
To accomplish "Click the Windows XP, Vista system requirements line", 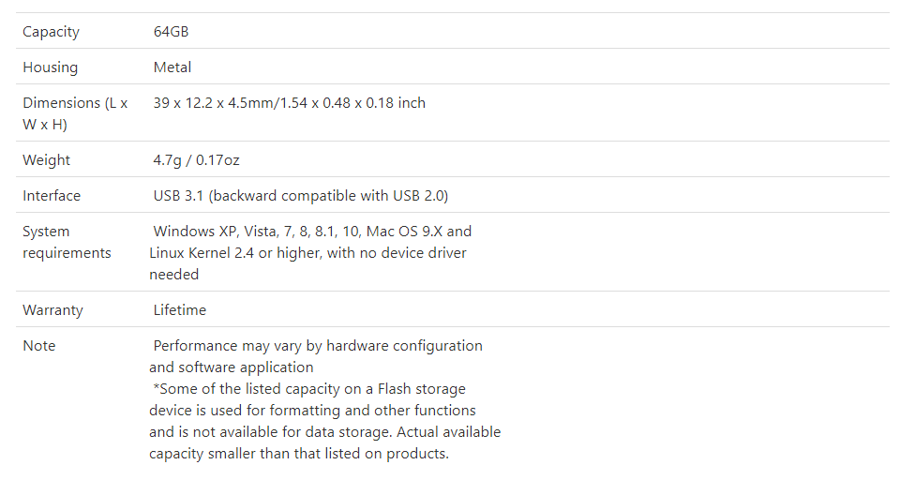I will coord(312,232).
